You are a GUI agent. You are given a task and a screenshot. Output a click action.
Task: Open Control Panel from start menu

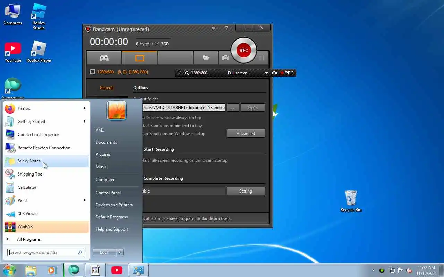(108, 193)
